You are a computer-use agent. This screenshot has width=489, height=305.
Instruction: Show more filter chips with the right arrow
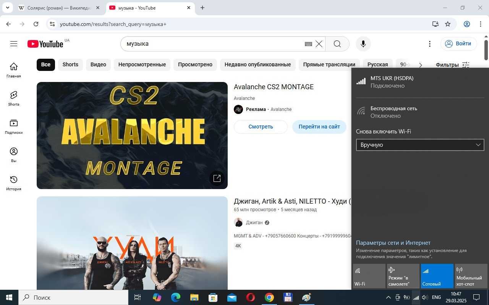[421, 65]
